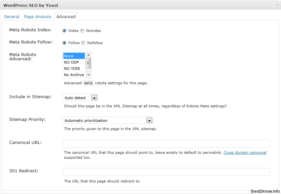Select the Follow radio button
281x194 pixels.
click(x=64, y=43)
